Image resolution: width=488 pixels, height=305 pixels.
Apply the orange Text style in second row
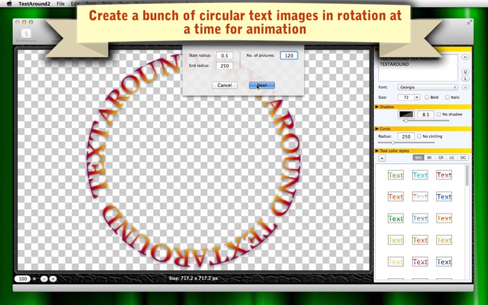tap(395, 196)
